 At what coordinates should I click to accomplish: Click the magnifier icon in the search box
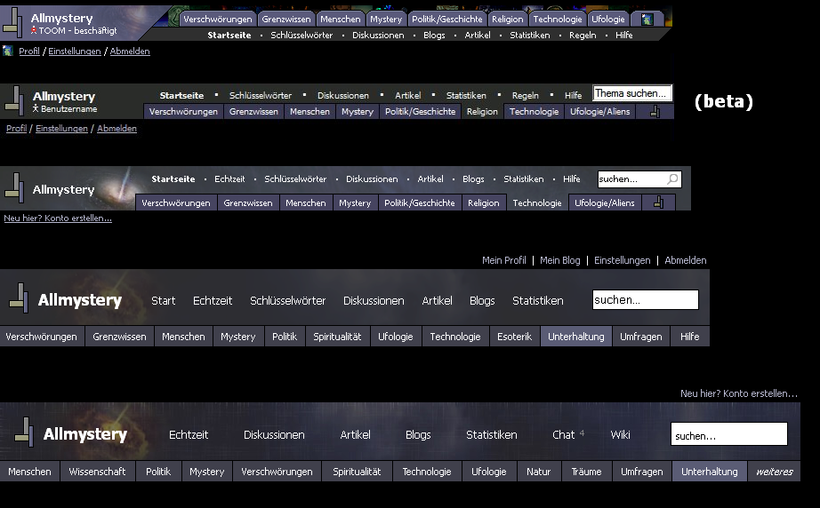click(x=672, y=179)
